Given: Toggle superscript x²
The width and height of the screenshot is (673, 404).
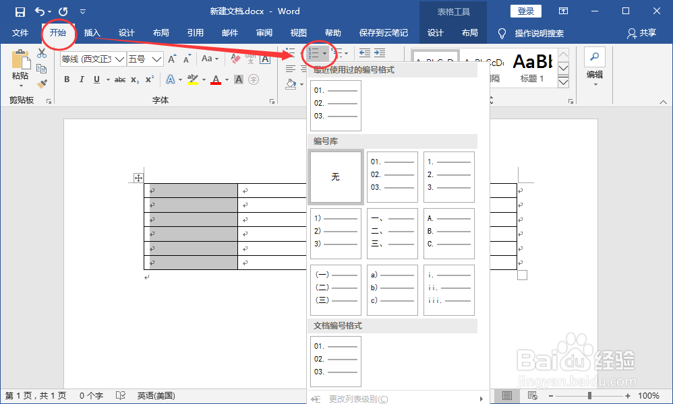Looking at the screenshot, I should [149, 79].
